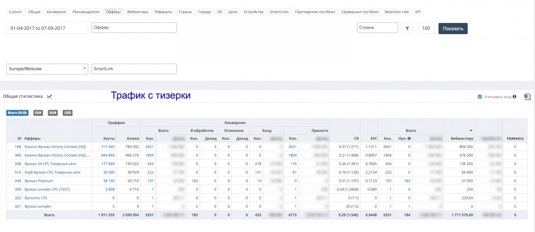Toggle the Учитывать холд checkbox
This screenshot has height=232, width=535.
pos(480,97)
